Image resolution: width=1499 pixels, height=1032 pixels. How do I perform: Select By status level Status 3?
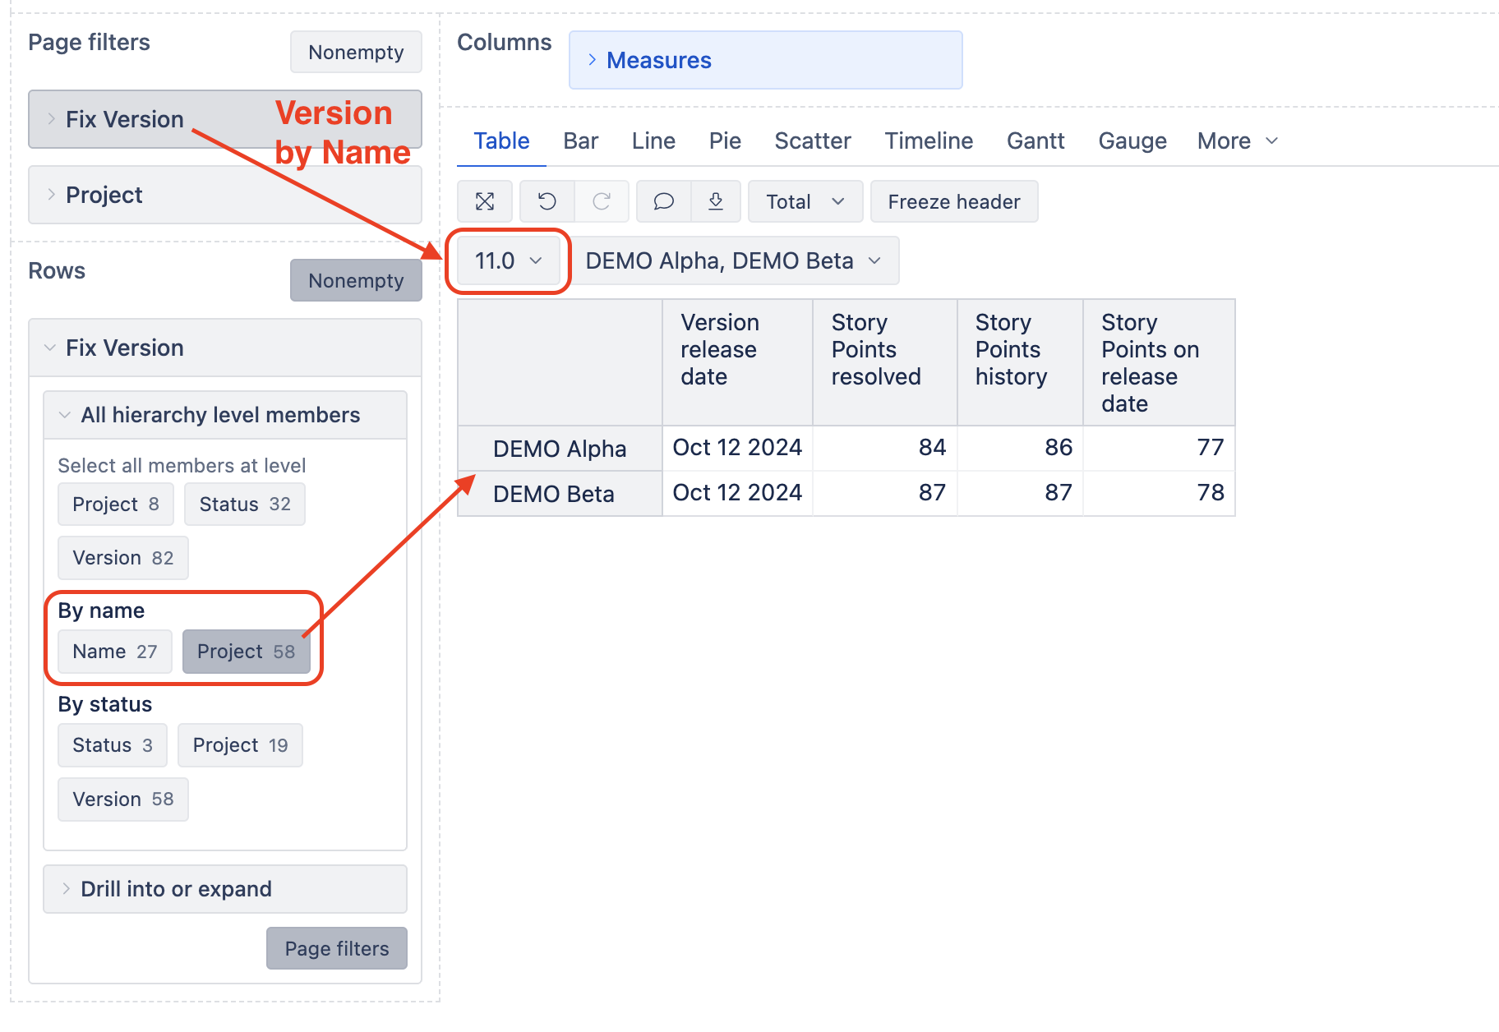point(113,745)
